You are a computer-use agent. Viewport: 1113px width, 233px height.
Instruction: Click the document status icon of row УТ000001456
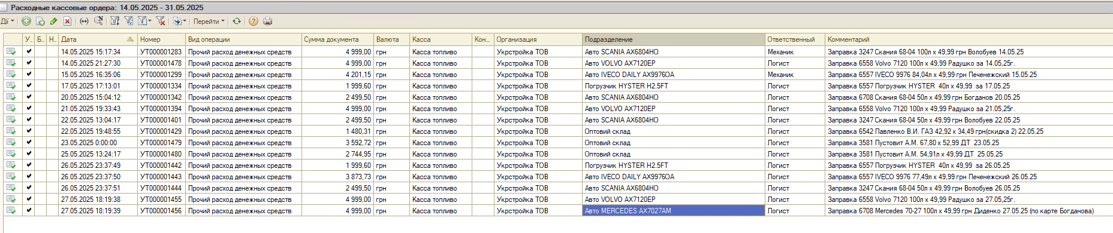pos(11,210)
